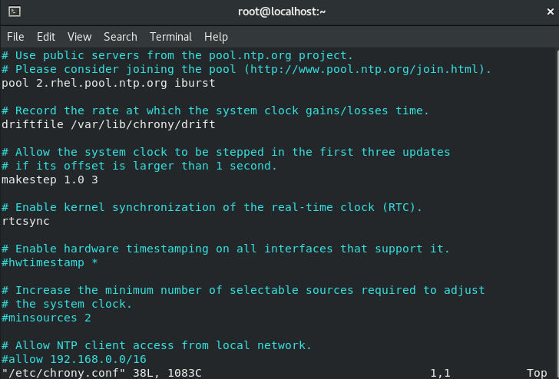559x379 pixels.
Task: Click the '# the system clock.' comment
Action: coord(67,304)
